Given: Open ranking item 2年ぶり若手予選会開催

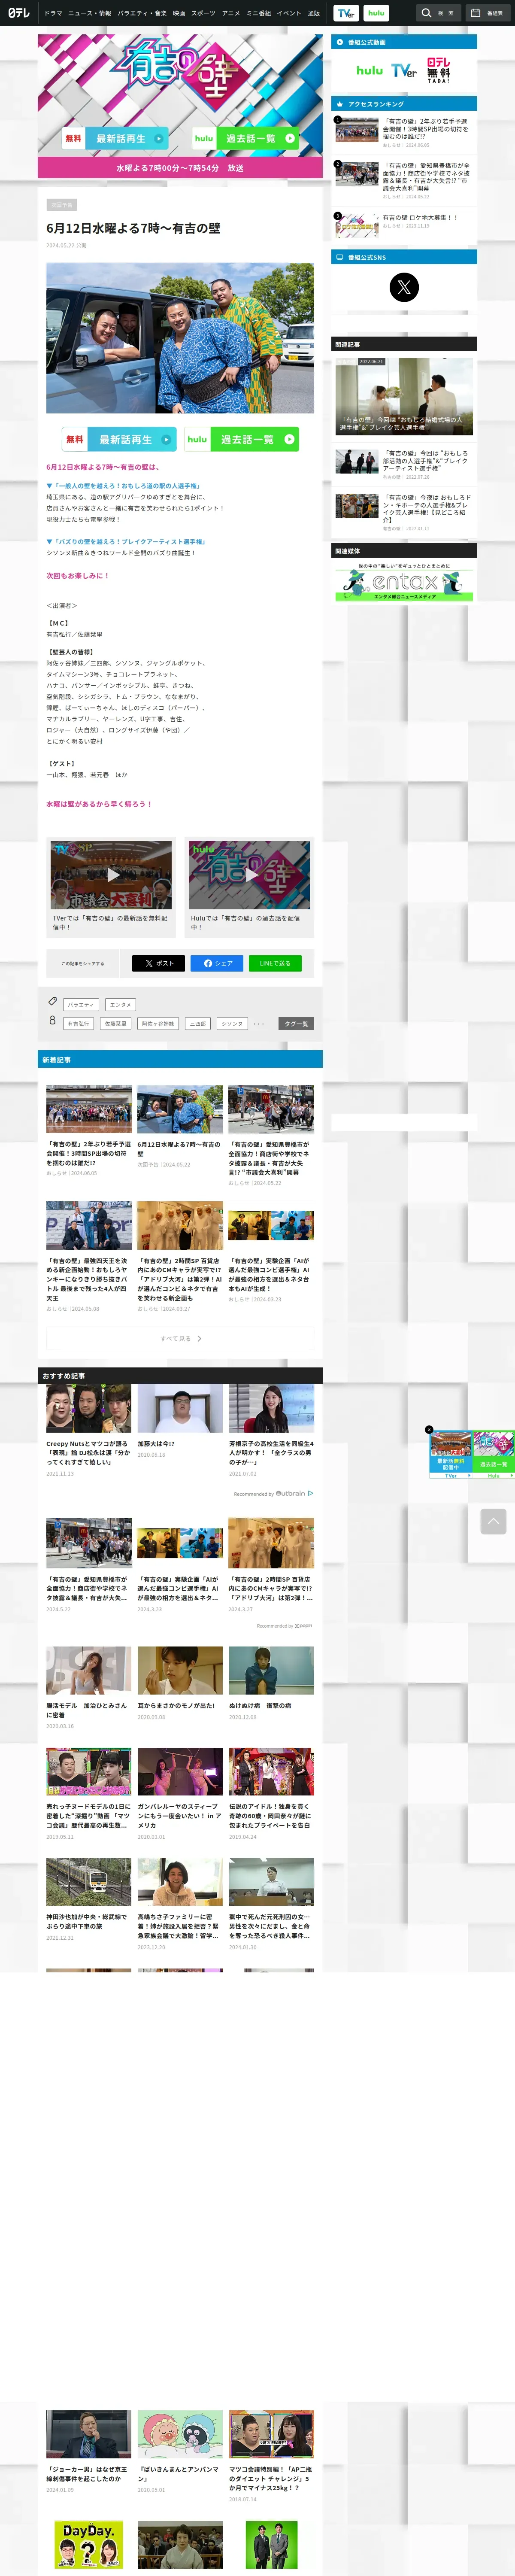Looking at the screenshot, I should point(404,132).
